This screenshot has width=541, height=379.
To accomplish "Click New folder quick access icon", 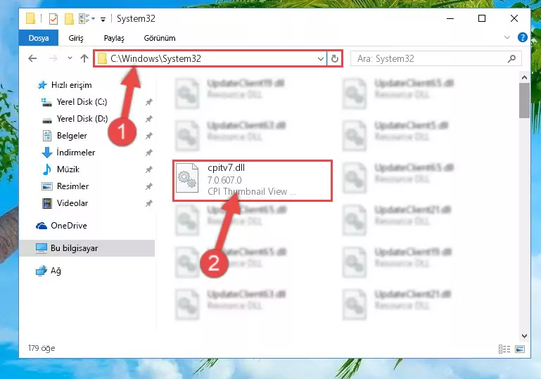I will [x=69, y=18].
